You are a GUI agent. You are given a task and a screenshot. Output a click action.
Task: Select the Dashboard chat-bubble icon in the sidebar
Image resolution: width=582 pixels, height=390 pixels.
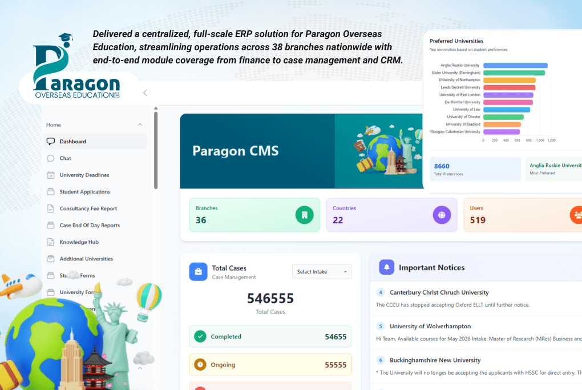[x=51, y=141]
